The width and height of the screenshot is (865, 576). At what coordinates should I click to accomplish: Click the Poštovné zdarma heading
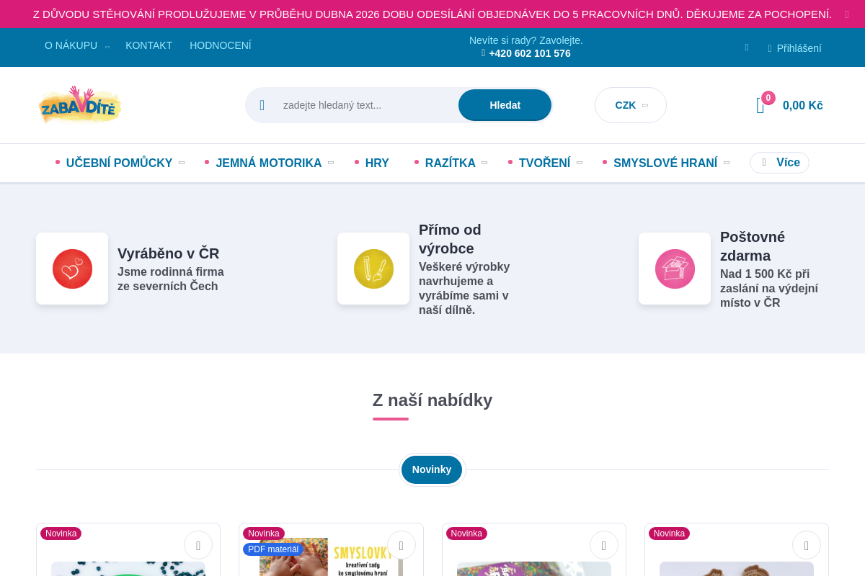[753, 246]
